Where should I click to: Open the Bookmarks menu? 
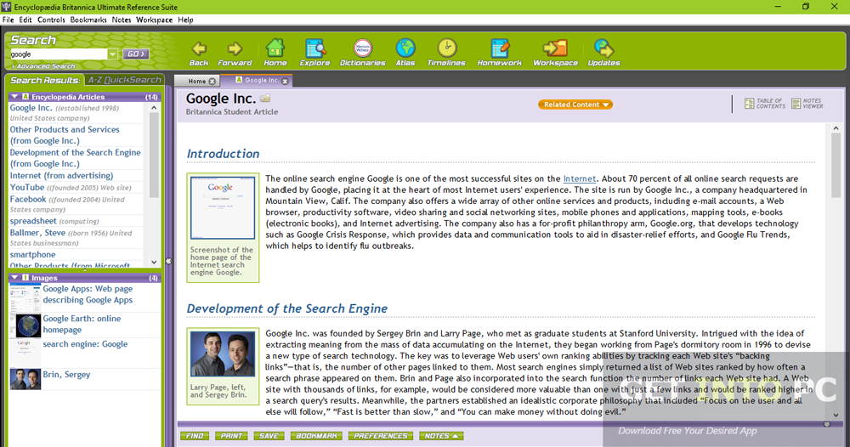[x=88, y=20]
